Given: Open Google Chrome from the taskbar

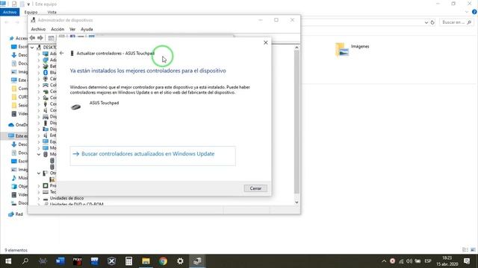Looking at the screenshot, I should point(163,261).
